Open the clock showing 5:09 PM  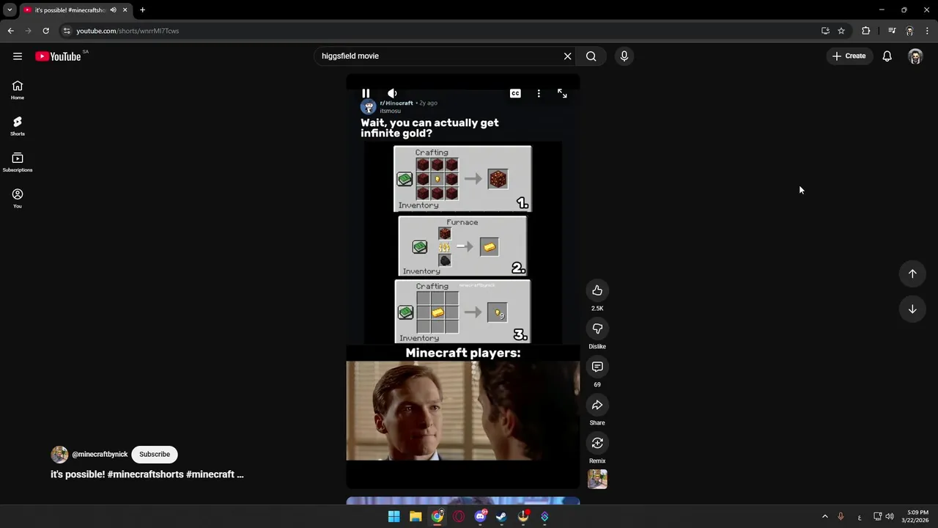(917, 516)
